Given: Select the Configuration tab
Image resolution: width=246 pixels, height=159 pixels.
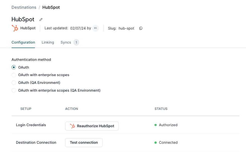Looking at the screenshot, I should [x=23, y=42].
